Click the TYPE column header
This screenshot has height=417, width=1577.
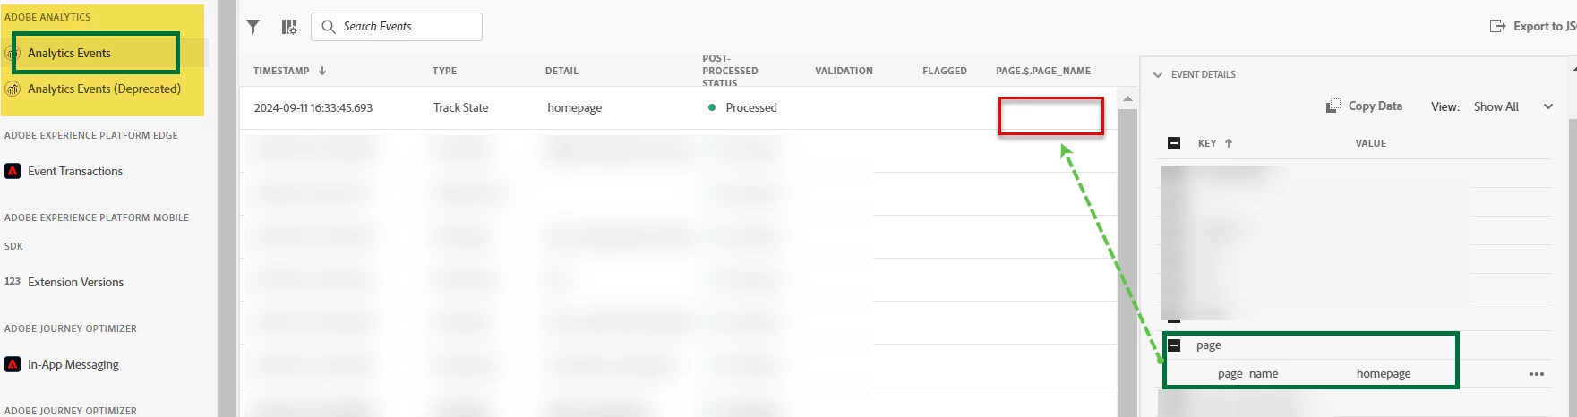coord(444,71)
